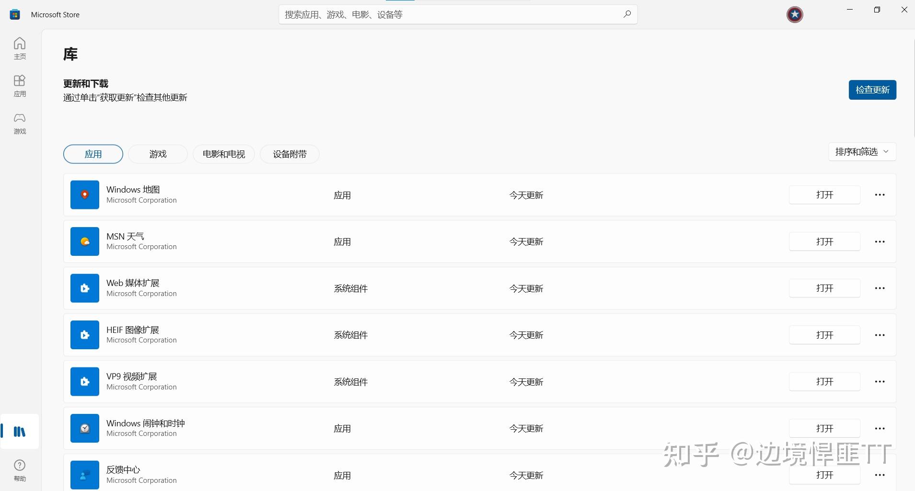This screenshot has width=915, height=491.
Task: Focus the store search input field
Action: click(450, 14)
